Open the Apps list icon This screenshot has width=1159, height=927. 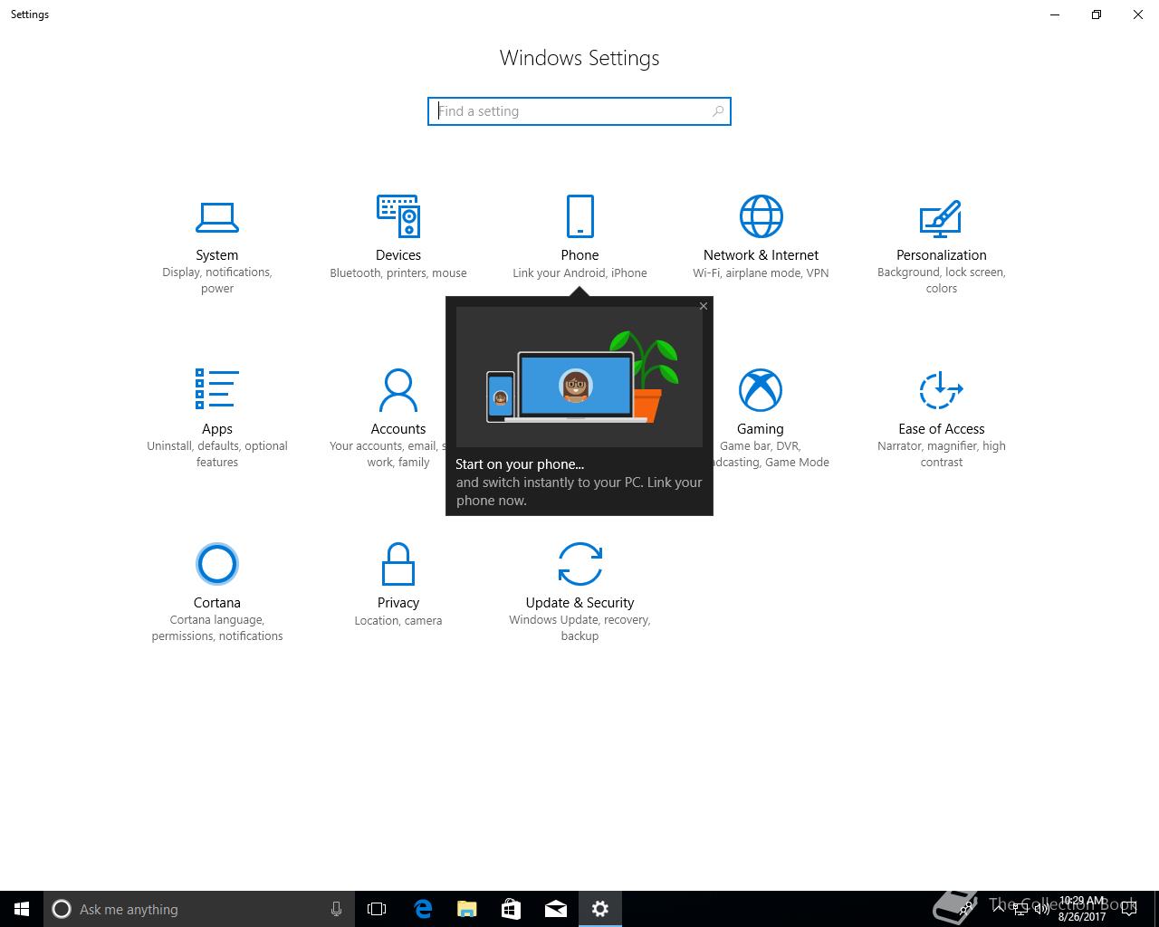pos(217,389)
